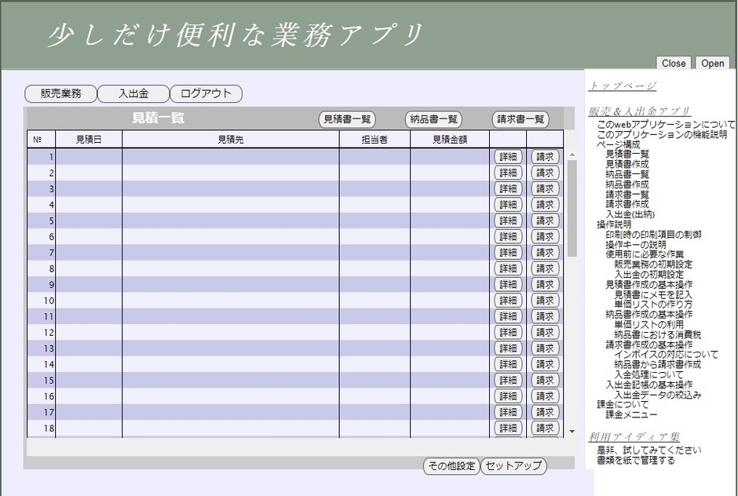The height and width of the screenshot is (496, 738).
Task: Open the 入出金 section
Action: [x=133, y=93]
